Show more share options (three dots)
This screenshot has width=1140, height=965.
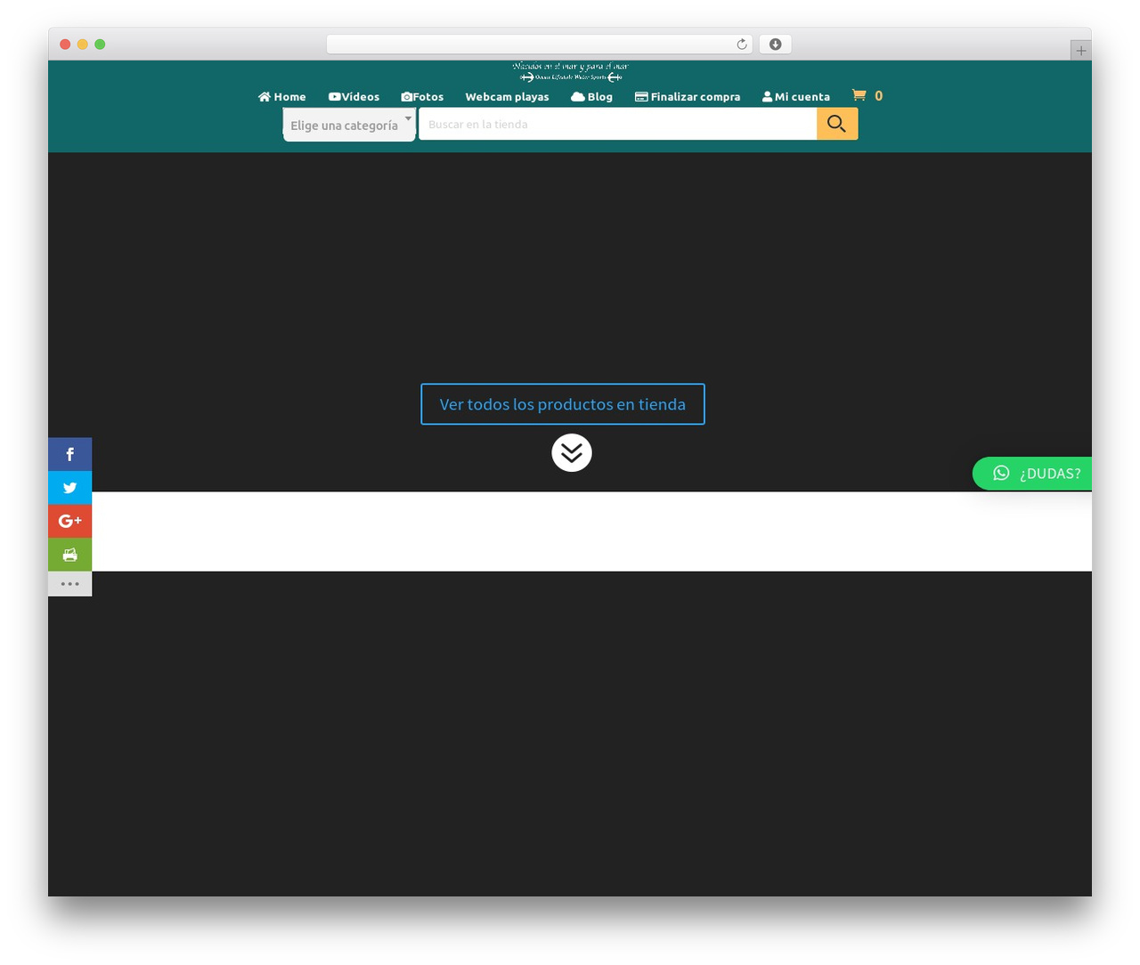(x=69, y=584)
